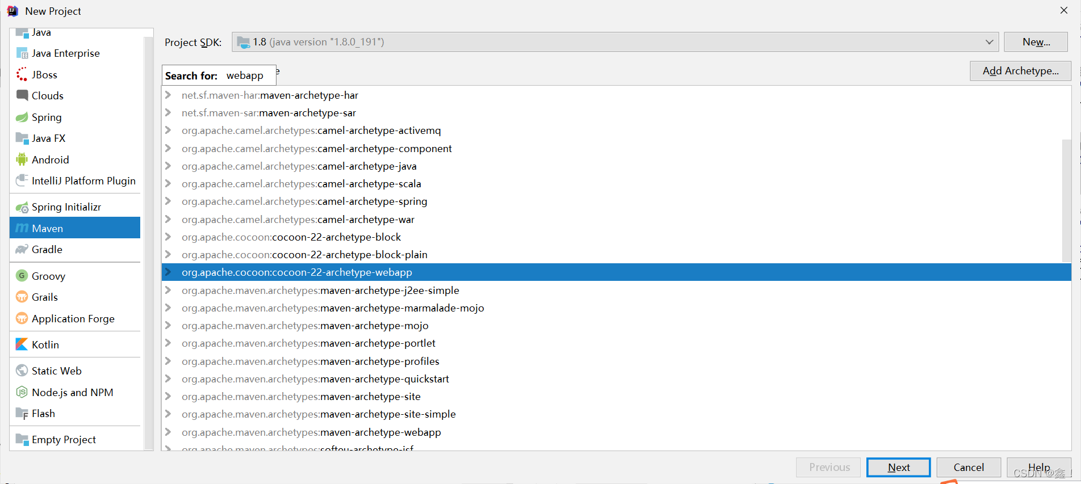1081x484 pixels.
Task: Click the Empty Project folder icon
Action: pyautogui.click(x=22, y=439)
